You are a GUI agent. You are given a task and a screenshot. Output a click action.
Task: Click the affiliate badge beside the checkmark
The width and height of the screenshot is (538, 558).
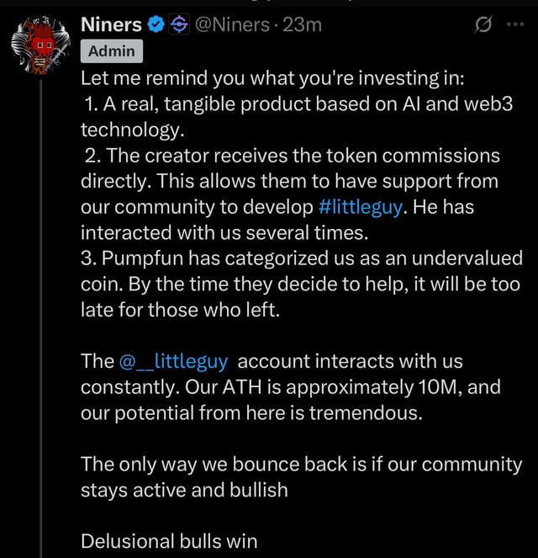pos(177,26)
